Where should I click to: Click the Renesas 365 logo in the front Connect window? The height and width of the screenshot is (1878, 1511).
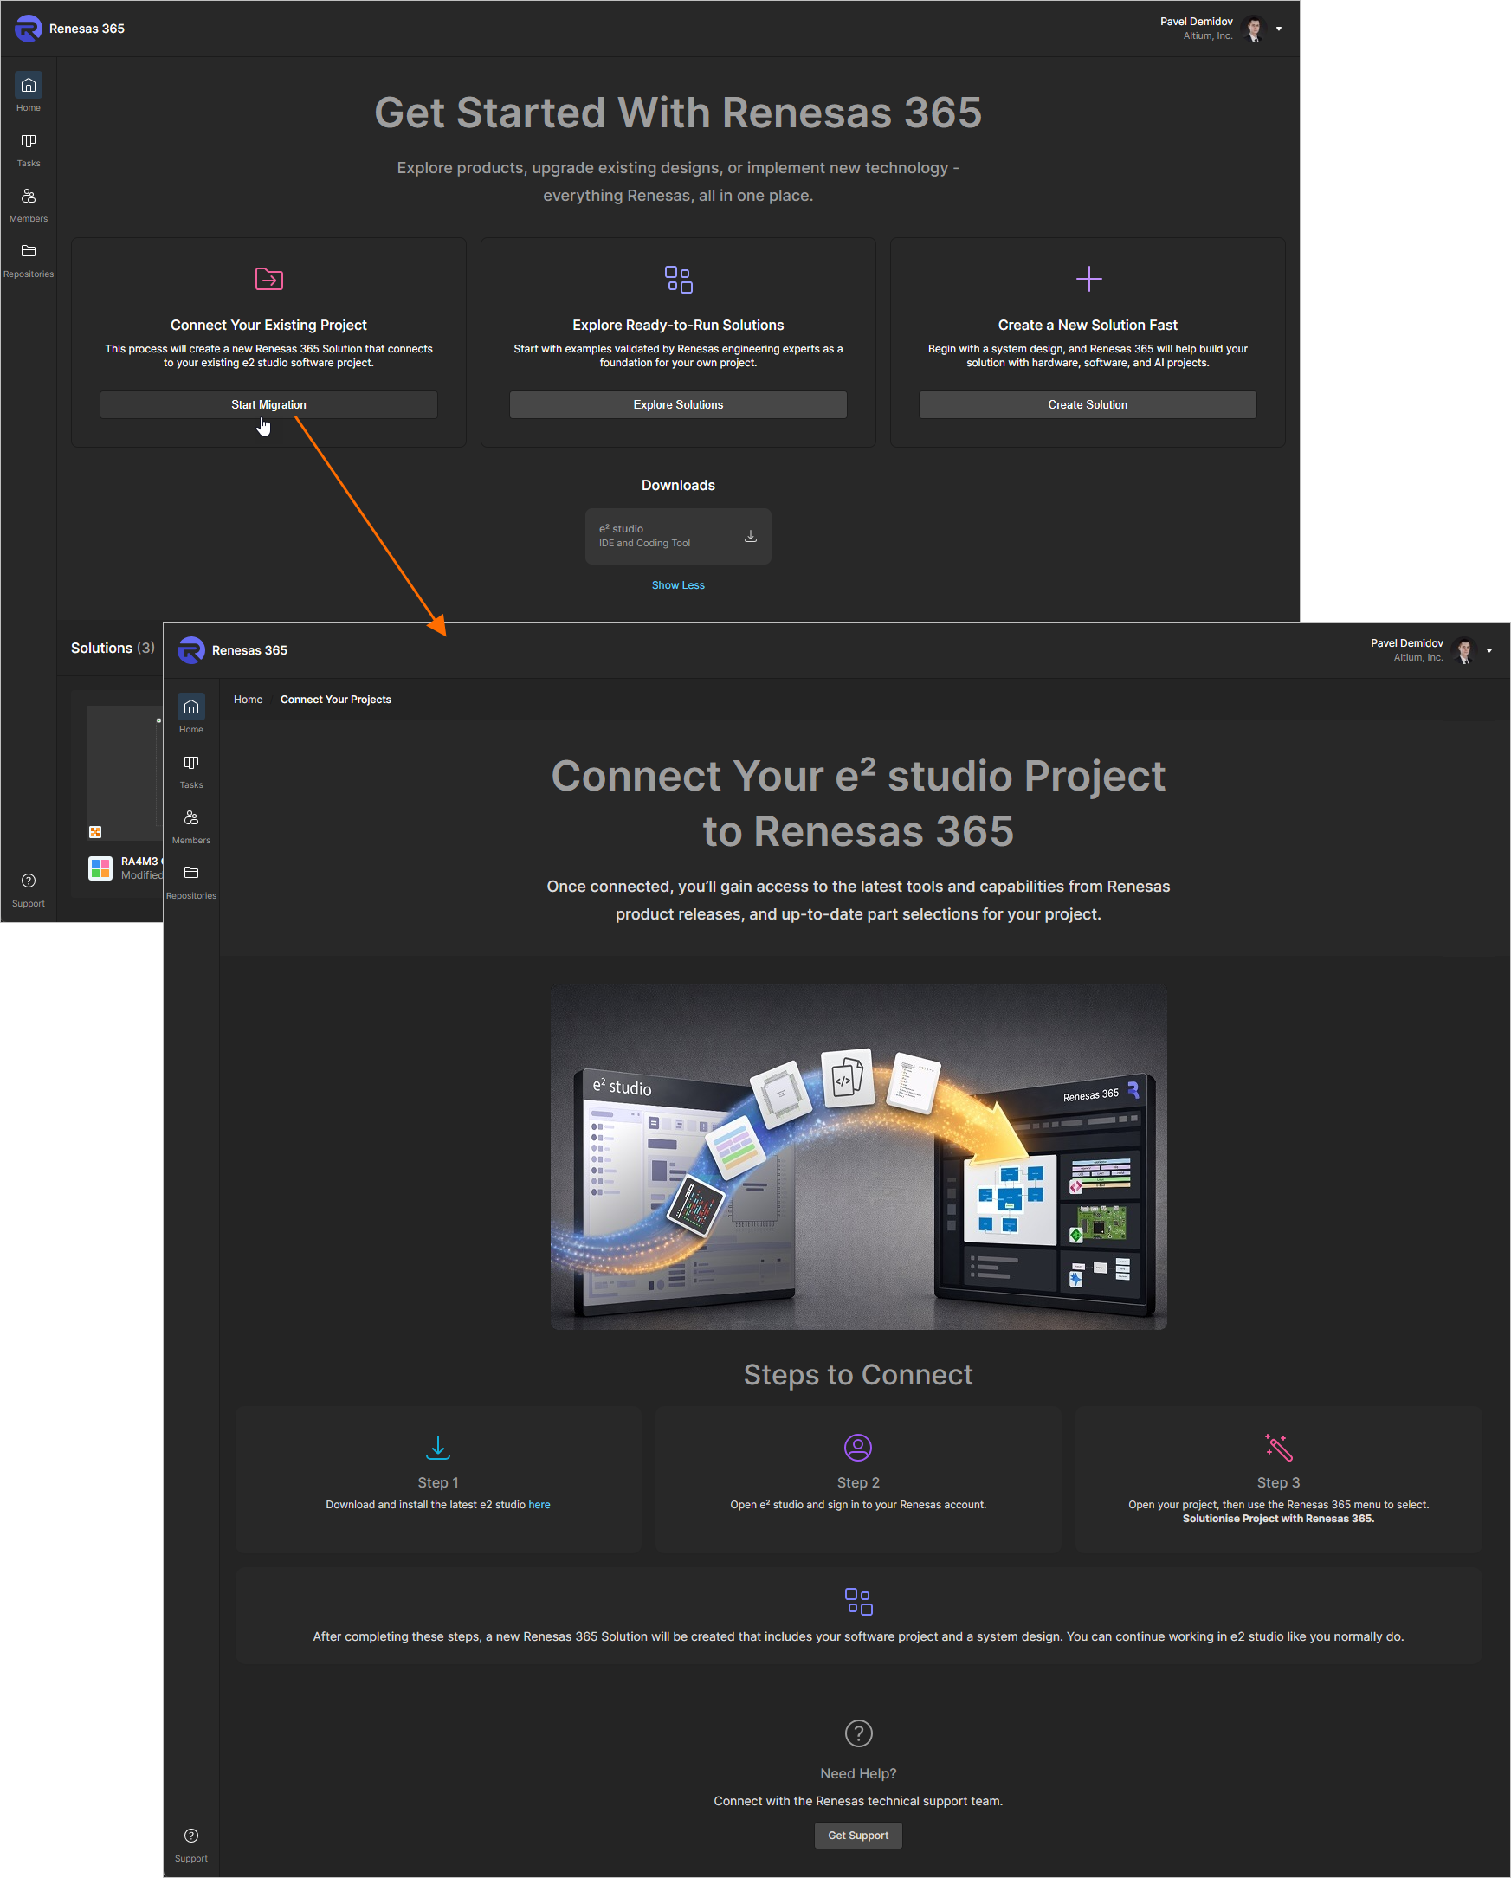point(191,649)
